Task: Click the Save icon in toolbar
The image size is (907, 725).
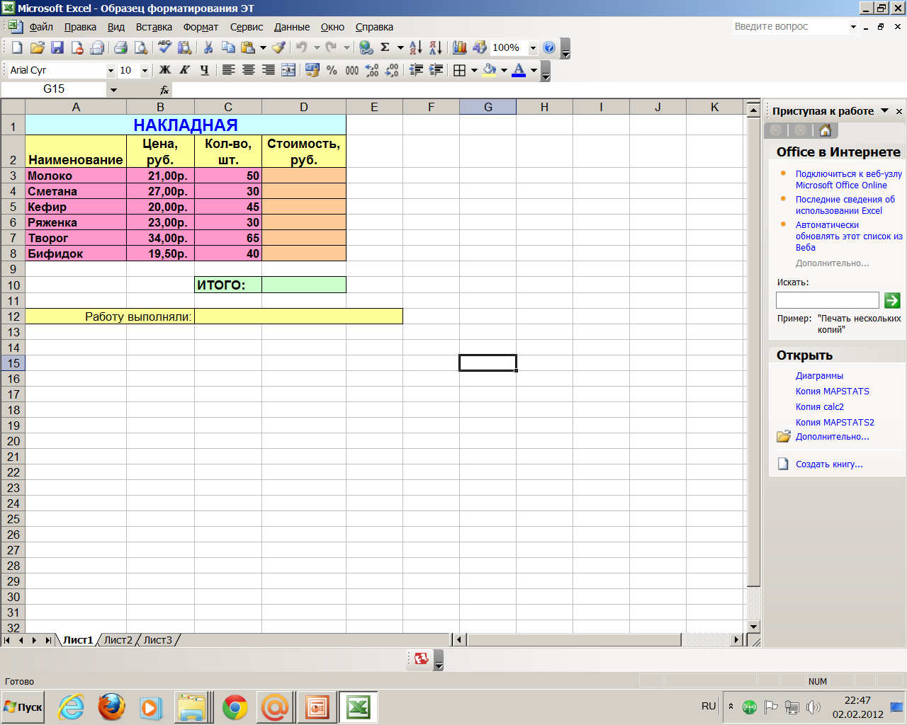Action: tap(57, 47)
